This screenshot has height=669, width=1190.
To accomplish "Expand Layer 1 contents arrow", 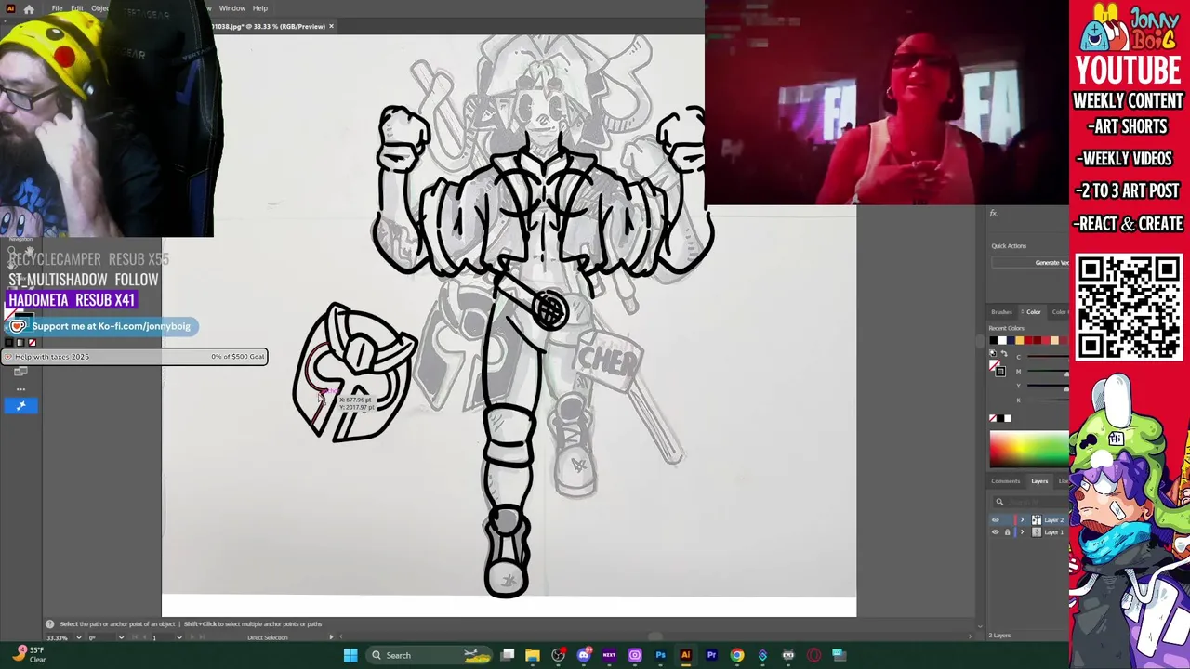I will [x=1022, y=532].
